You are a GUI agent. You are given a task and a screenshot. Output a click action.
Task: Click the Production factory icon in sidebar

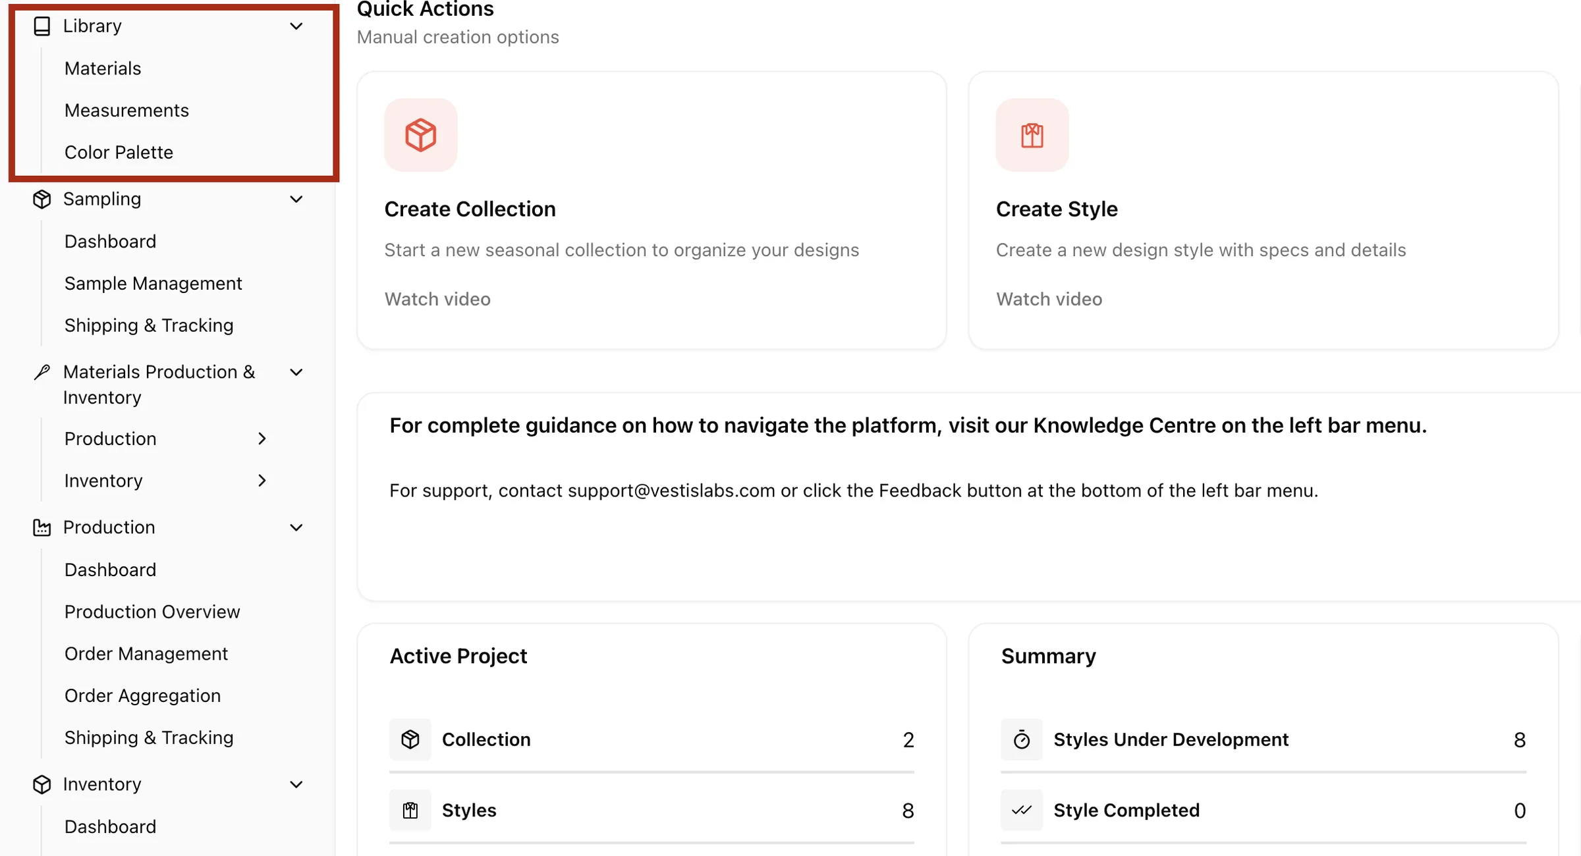(x=42, y=527)
